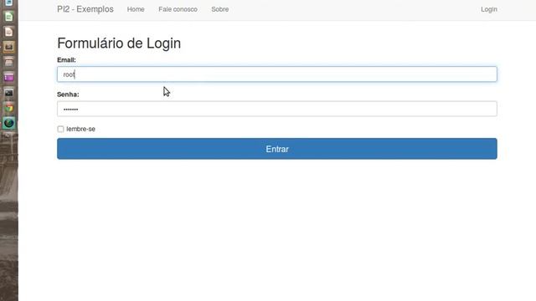Open the orange presentation app in dock
536x301 pixels.
click(x=9, y=32)
